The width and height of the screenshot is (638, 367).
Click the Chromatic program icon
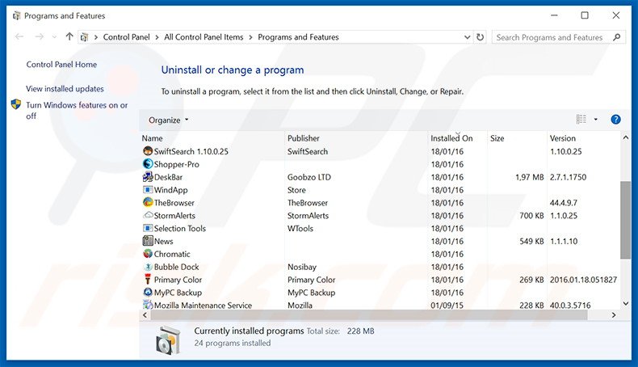click(x=148, y=254)
